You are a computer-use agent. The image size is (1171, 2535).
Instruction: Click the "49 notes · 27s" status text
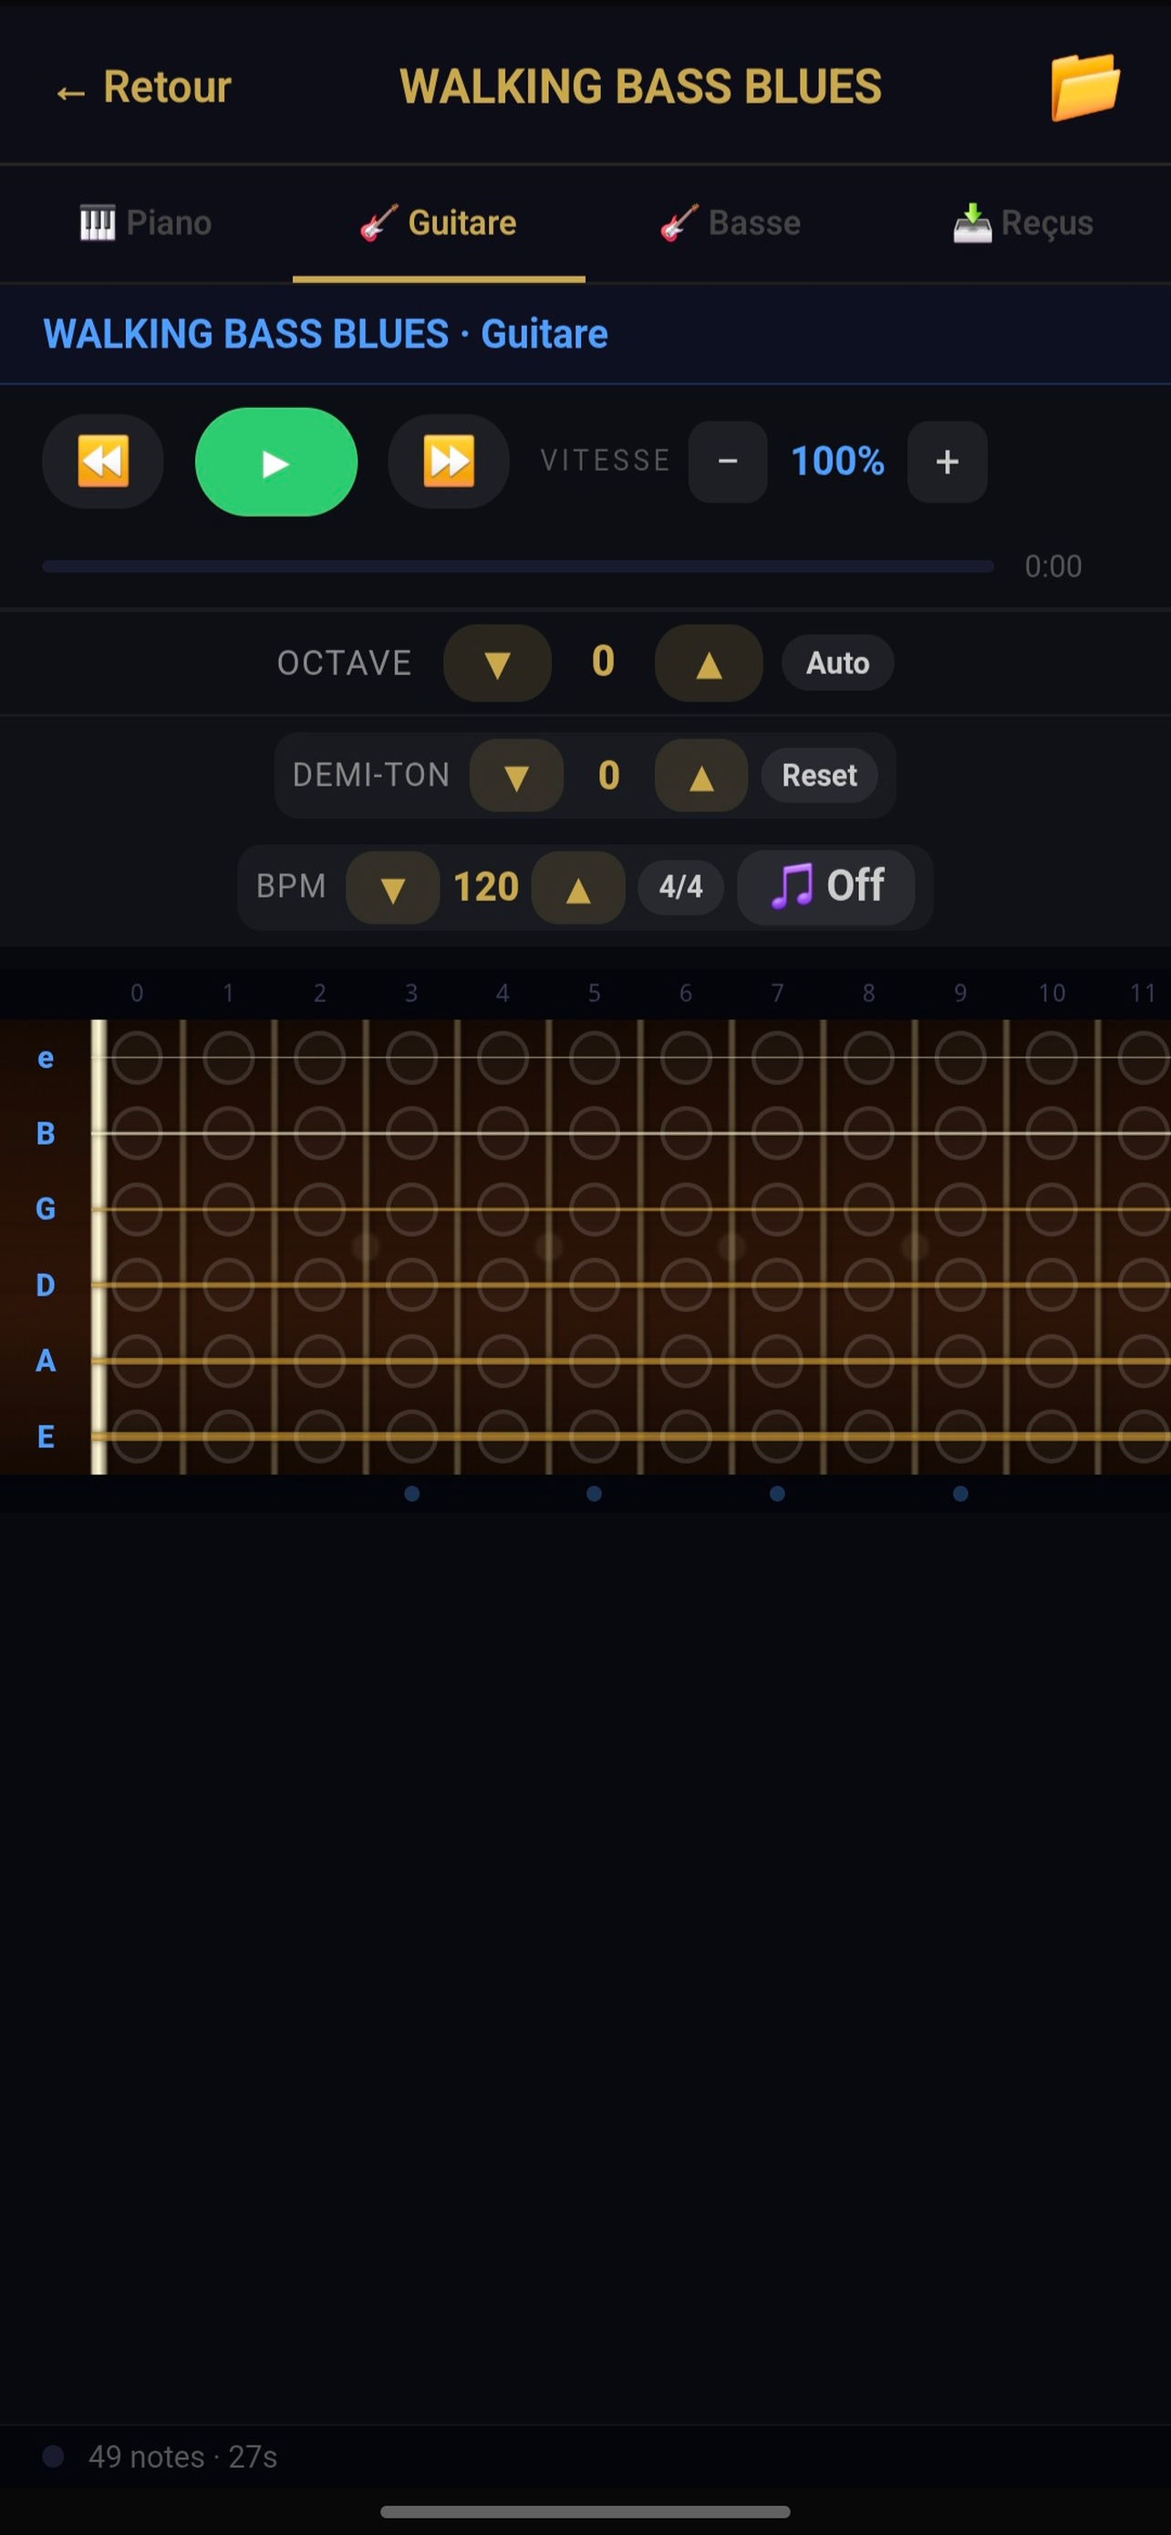tap(183, 2457)
